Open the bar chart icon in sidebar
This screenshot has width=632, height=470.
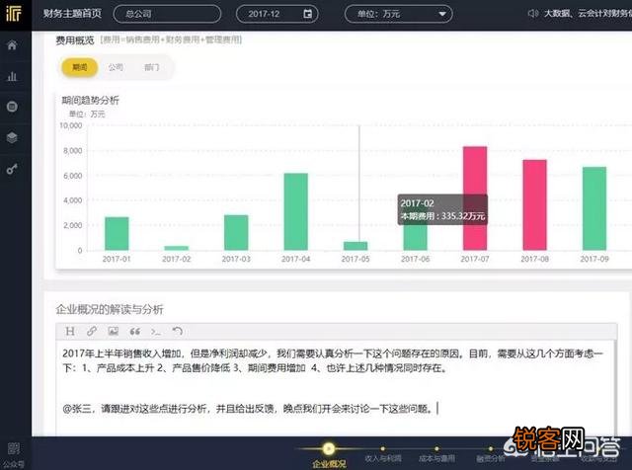coord(12,76)
